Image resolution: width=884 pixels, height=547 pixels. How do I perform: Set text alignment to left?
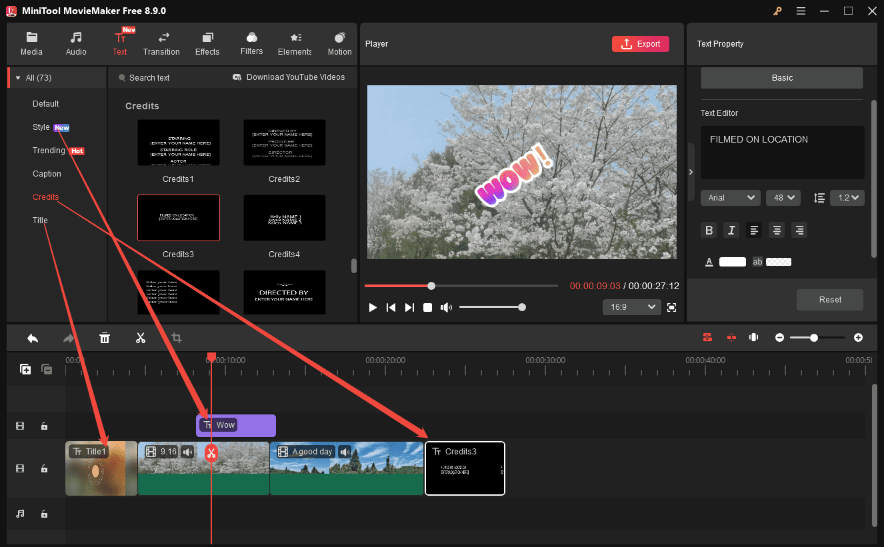pyautogui.click(x=754, y=230)
